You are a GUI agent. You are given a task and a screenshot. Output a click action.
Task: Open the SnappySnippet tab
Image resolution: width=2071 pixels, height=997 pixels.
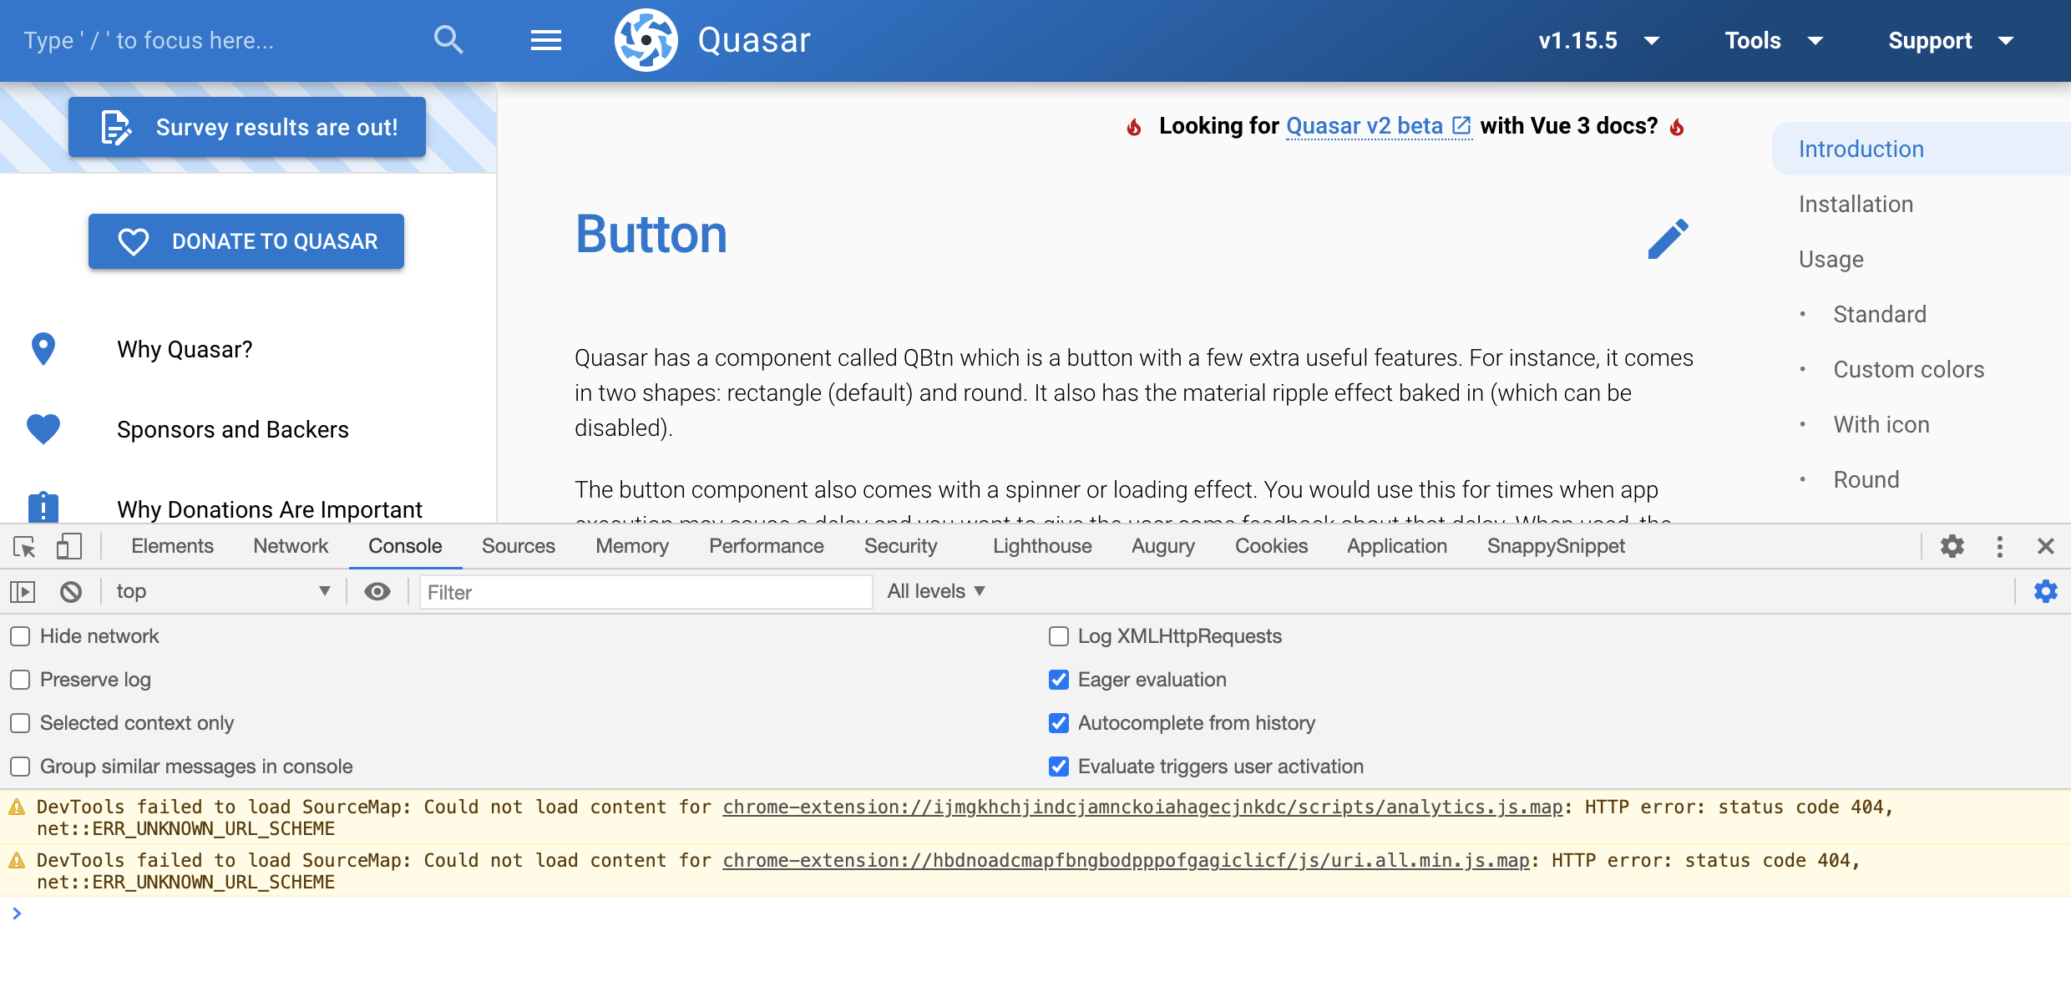[x=1555, y=546]
